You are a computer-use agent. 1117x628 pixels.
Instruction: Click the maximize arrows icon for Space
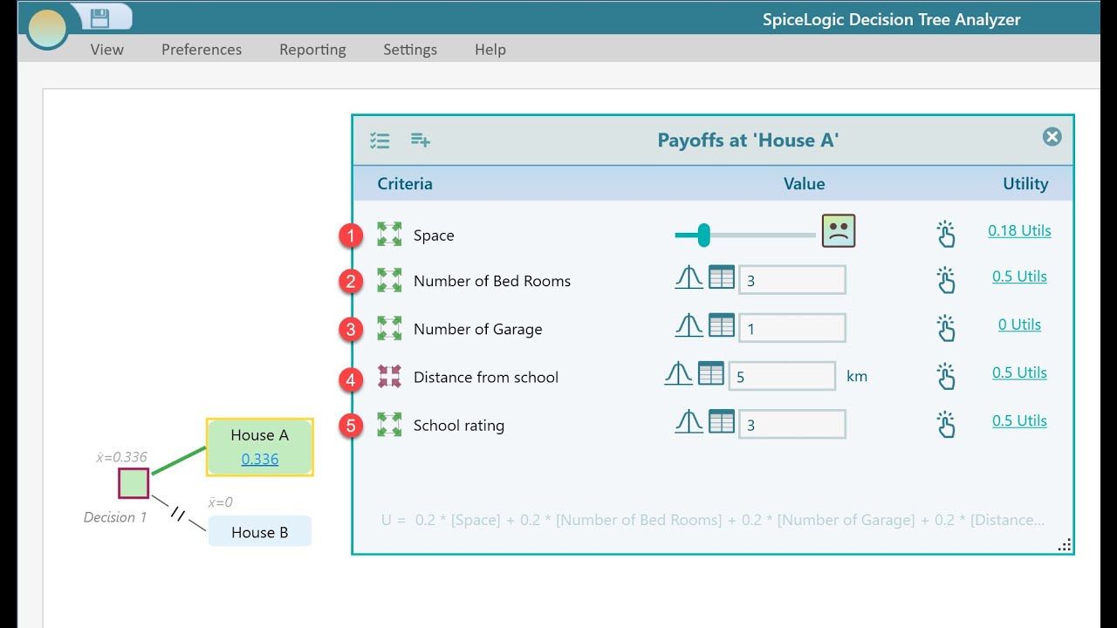(x=389, y=234)
